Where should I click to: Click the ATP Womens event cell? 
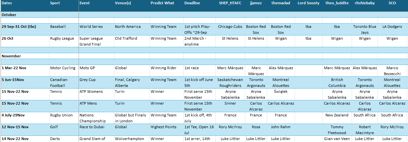click(96, 94)
